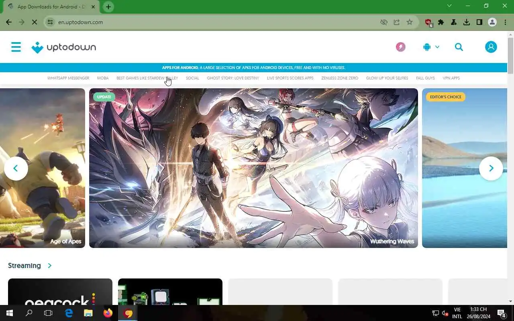Open the notification center icon
514x321 pixels.
(501, 313)
